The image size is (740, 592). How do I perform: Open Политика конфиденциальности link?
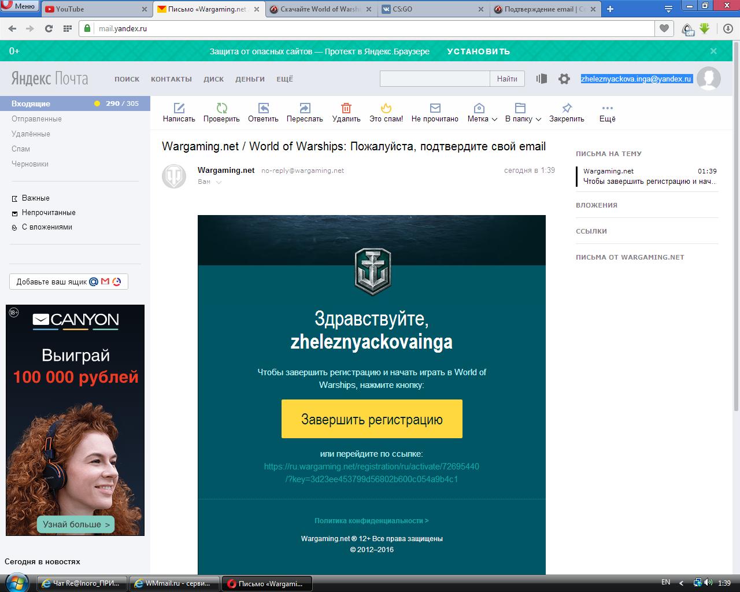click(x=372, y=520)
